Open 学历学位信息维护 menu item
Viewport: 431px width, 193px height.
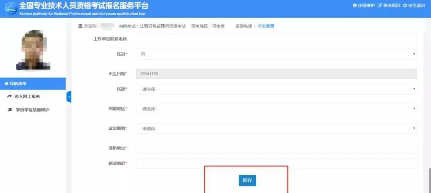tap(35, 110)
